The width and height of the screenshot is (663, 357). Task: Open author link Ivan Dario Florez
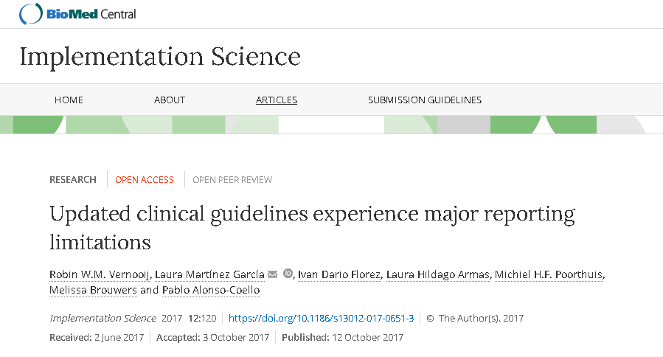point(340,275)
